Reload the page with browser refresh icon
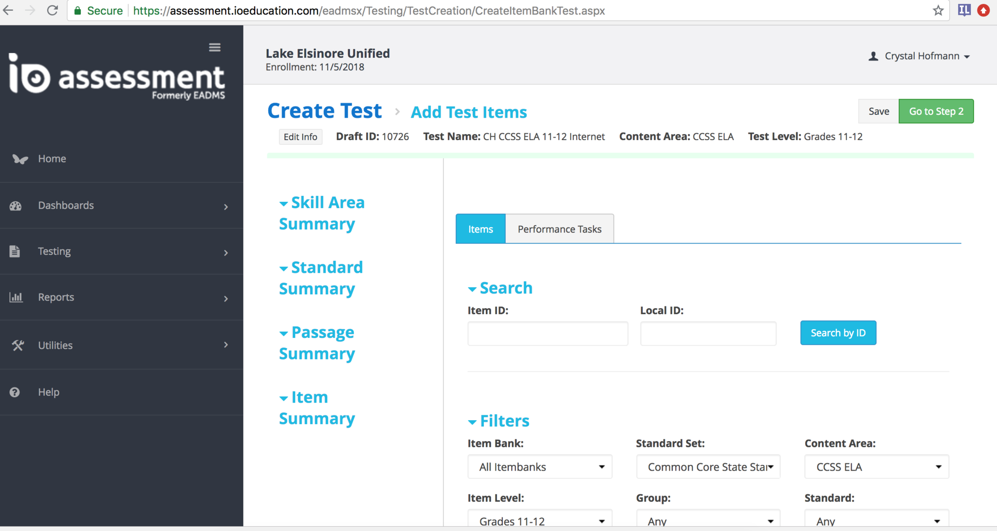The width and height of the screenshot is (997, 531). (53, 11)
